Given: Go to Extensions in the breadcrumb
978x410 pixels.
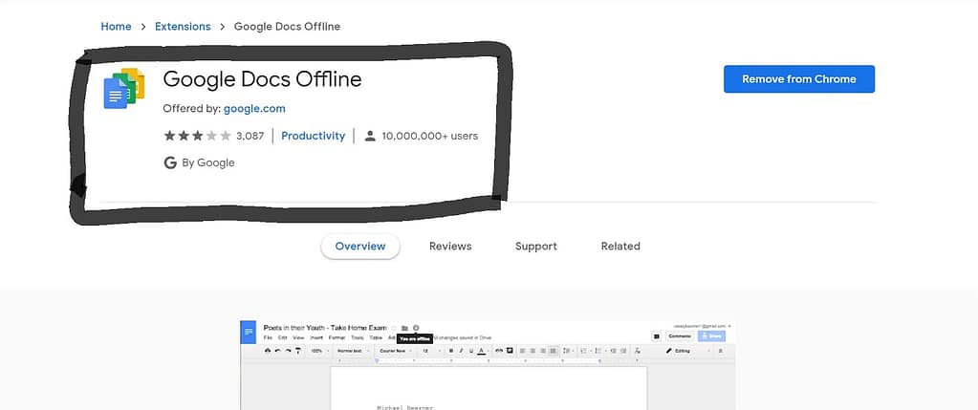Looking at the screenshot, I should 183,26.
